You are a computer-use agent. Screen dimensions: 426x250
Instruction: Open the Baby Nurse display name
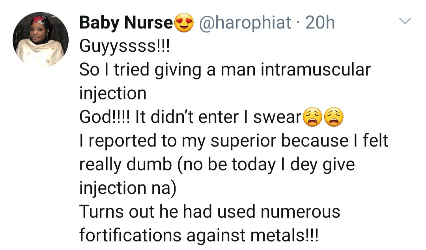coord(126,23)
